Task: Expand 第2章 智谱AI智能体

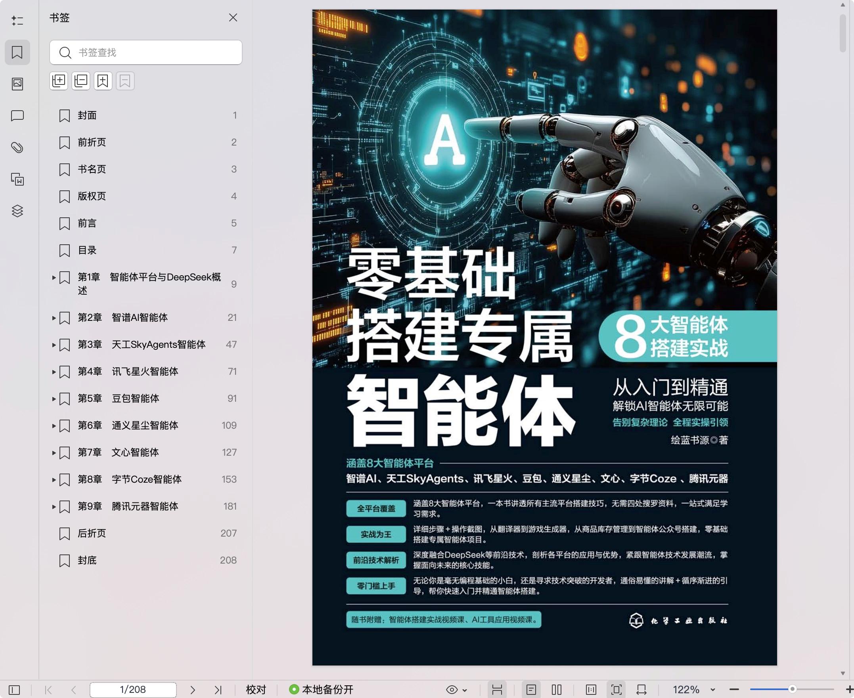Action: (x=54, y=318)
